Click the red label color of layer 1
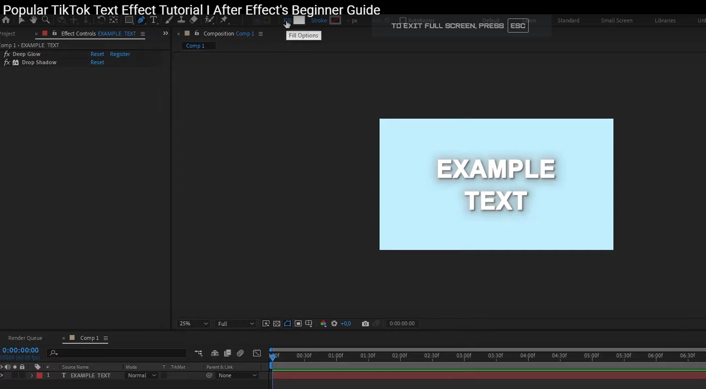The image size is (706, 389). tap(39, 375)
